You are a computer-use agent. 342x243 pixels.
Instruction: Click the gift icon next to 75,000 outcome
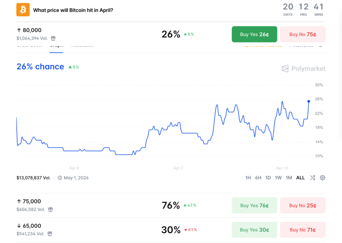(x=50, y=209)
